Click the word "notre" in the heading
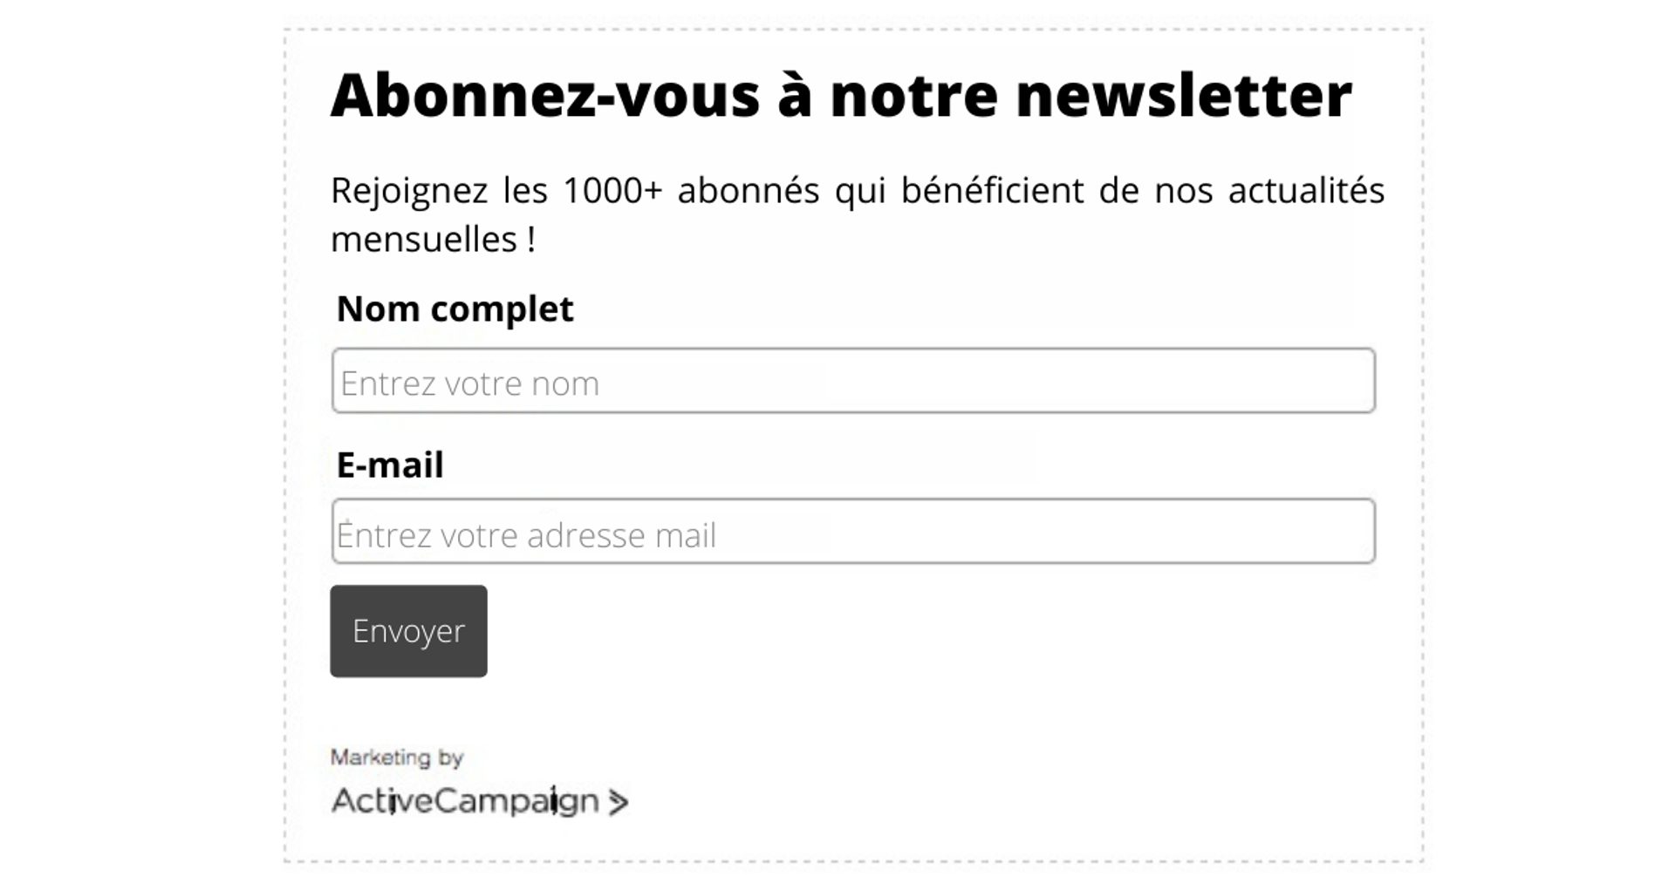The height and width of the screenshot is (876, 1675). [x=913, y=94]
